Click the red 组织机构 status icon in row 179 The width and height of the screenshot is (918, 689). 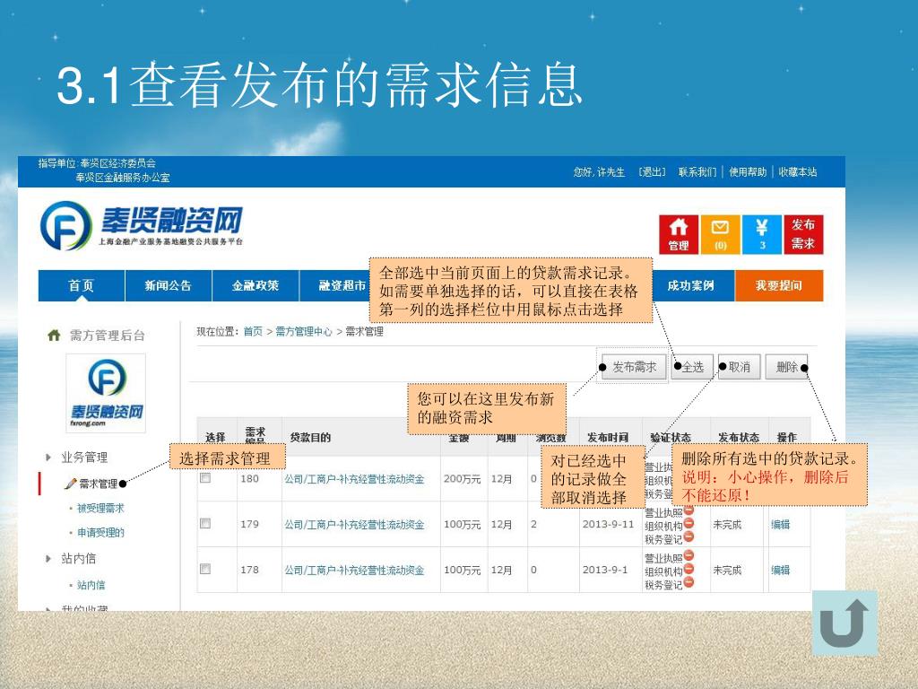(x=688, y=523)
